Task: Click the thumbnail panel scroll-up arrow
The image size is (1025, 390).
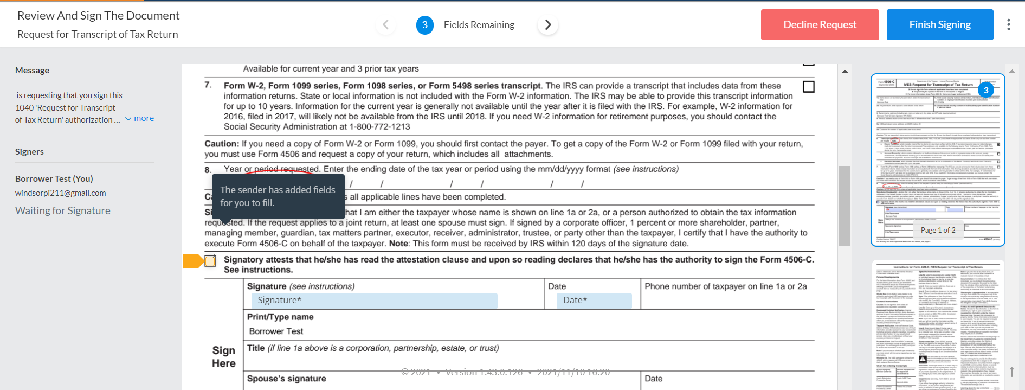Action: (x=1012, y=71)
